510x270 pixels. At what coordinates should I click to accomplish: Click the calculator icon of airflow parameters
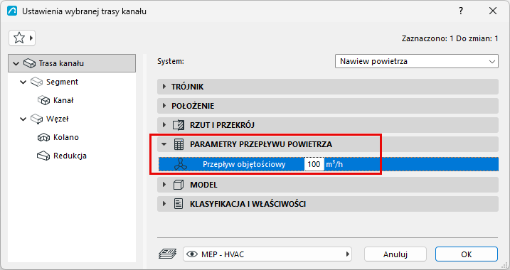click(x=179, y=144)
